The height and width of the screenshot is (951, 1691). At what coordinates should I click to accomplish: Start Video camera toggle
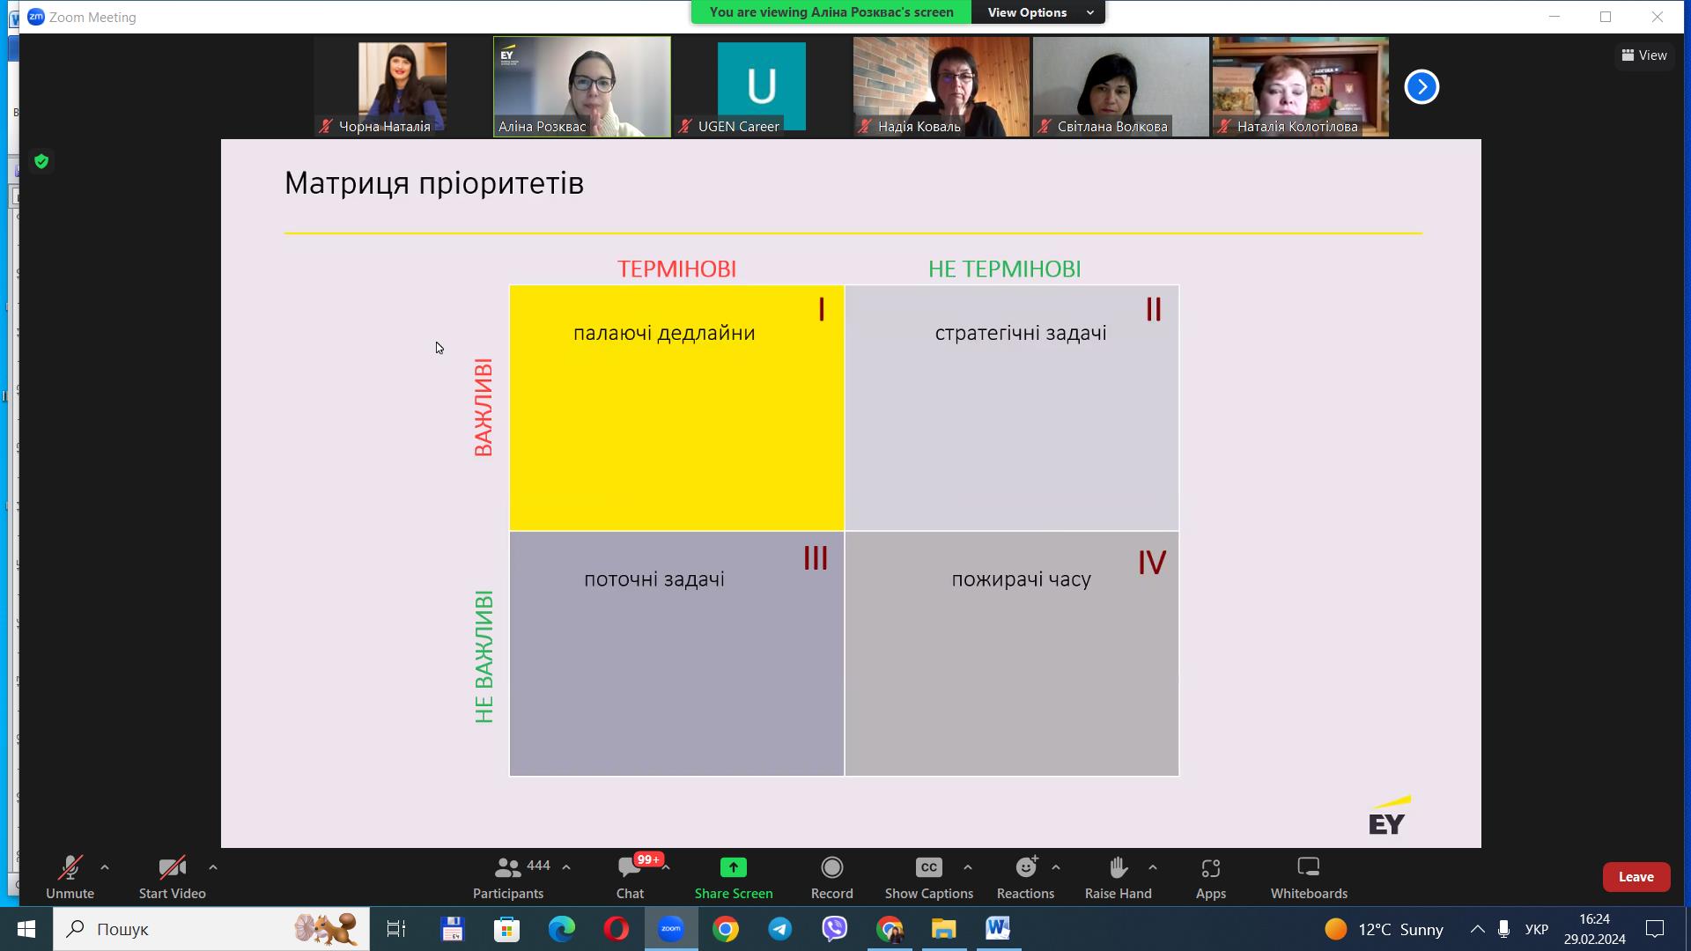(172, 877)
